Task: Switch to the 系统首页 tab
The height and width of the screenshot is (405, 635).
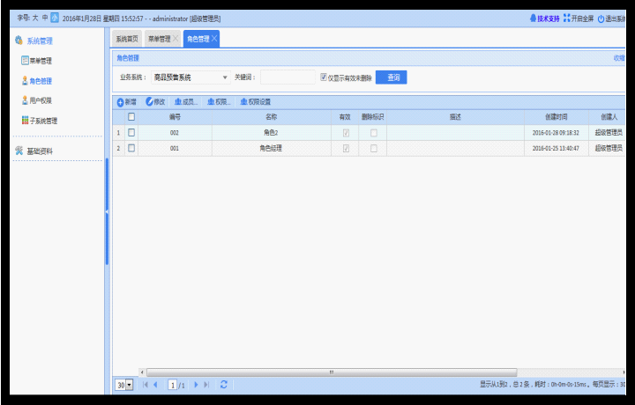Action: 127,39
